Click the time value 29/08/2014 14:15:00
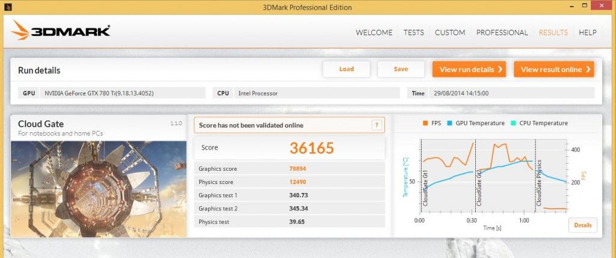The width and height of the screenshot is (616, 258). click(x=461, y=93)
